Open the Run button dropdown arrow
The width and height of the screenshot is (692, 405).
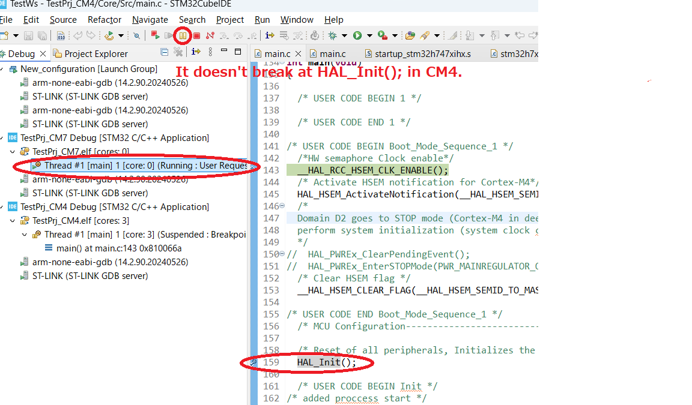(369, 35)
